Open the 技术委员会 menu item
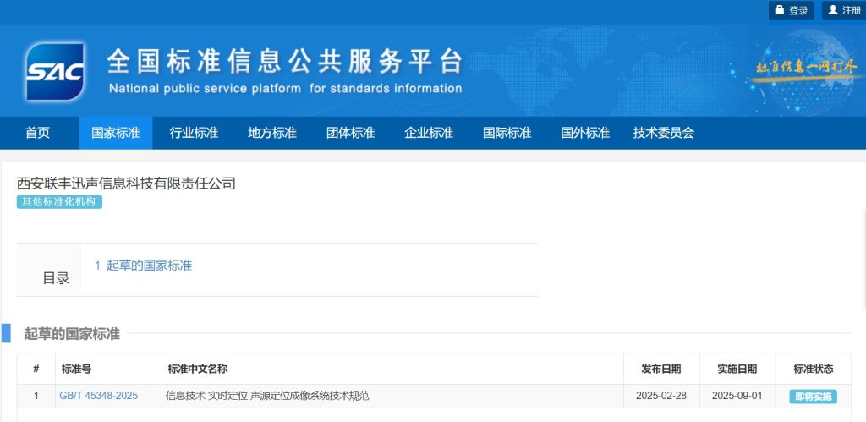The image size is (866, 422). 664,133
